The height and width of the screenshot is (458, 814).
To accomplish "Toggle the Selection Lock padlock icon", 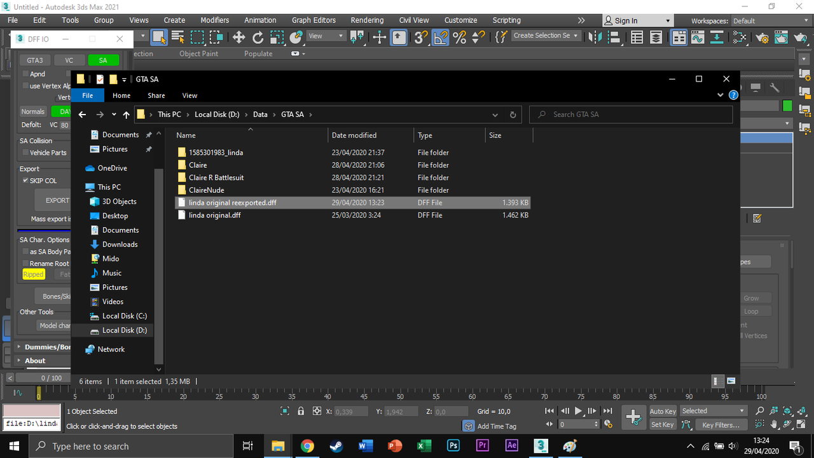I will [x=301, y=412].
